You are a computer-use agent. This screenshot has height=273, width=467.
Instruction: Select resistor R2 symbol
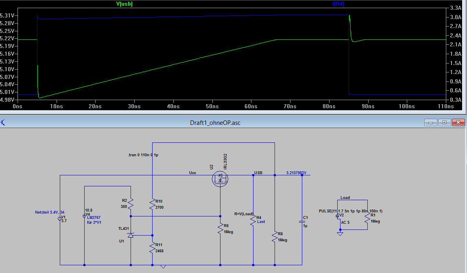131,203
